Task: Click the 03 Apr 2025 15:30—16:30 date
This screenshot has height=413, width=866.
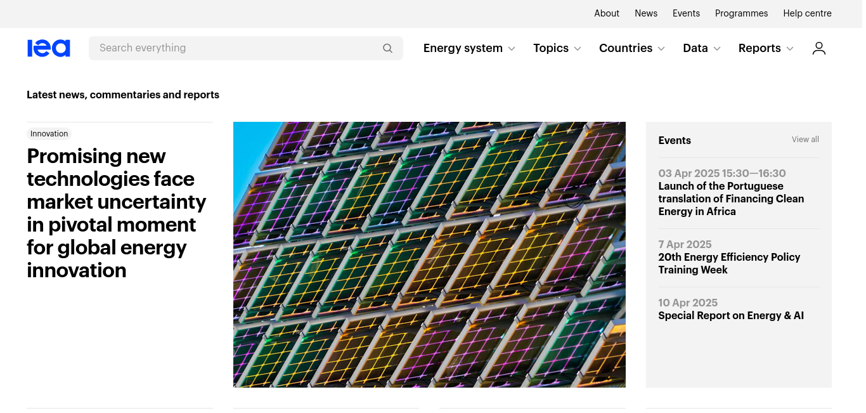Action: coord(722,173)
